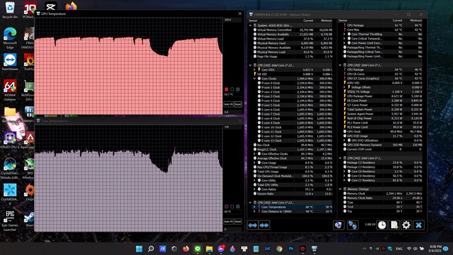453x255 pixels.
Task: Expand the Core Temperatures row
Action: (x=254, y=207)
